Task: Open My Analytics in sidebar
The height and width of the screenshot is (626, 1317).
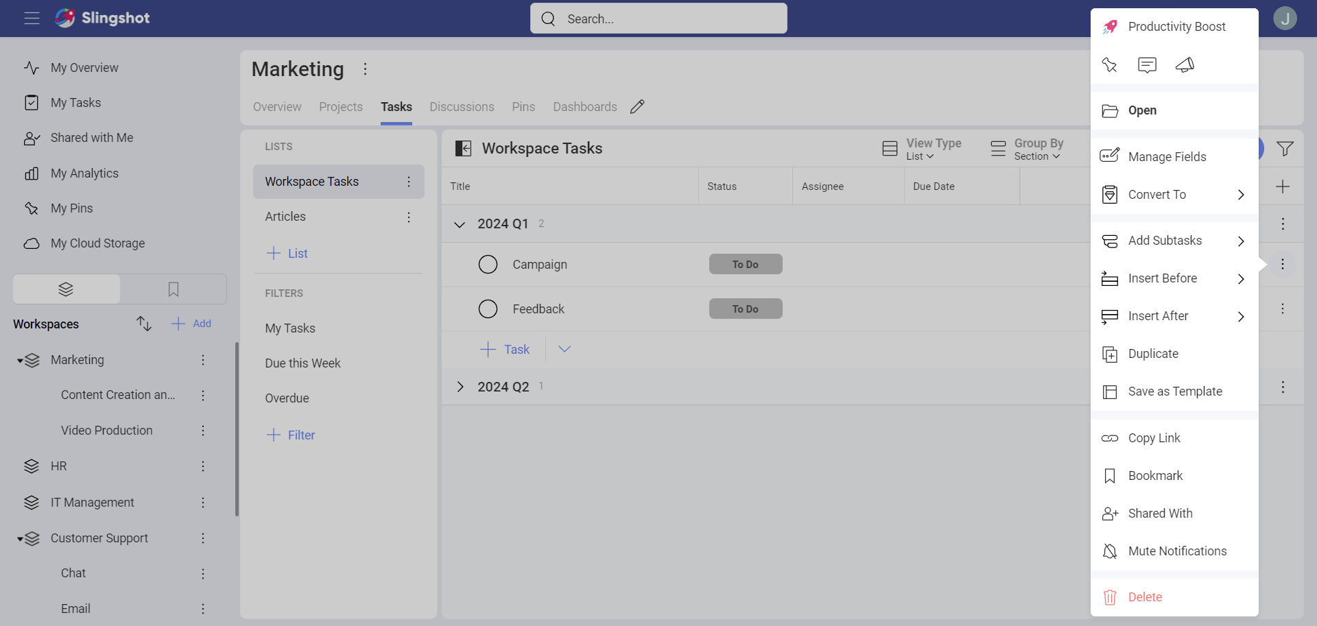Action: tap(84, 173)
